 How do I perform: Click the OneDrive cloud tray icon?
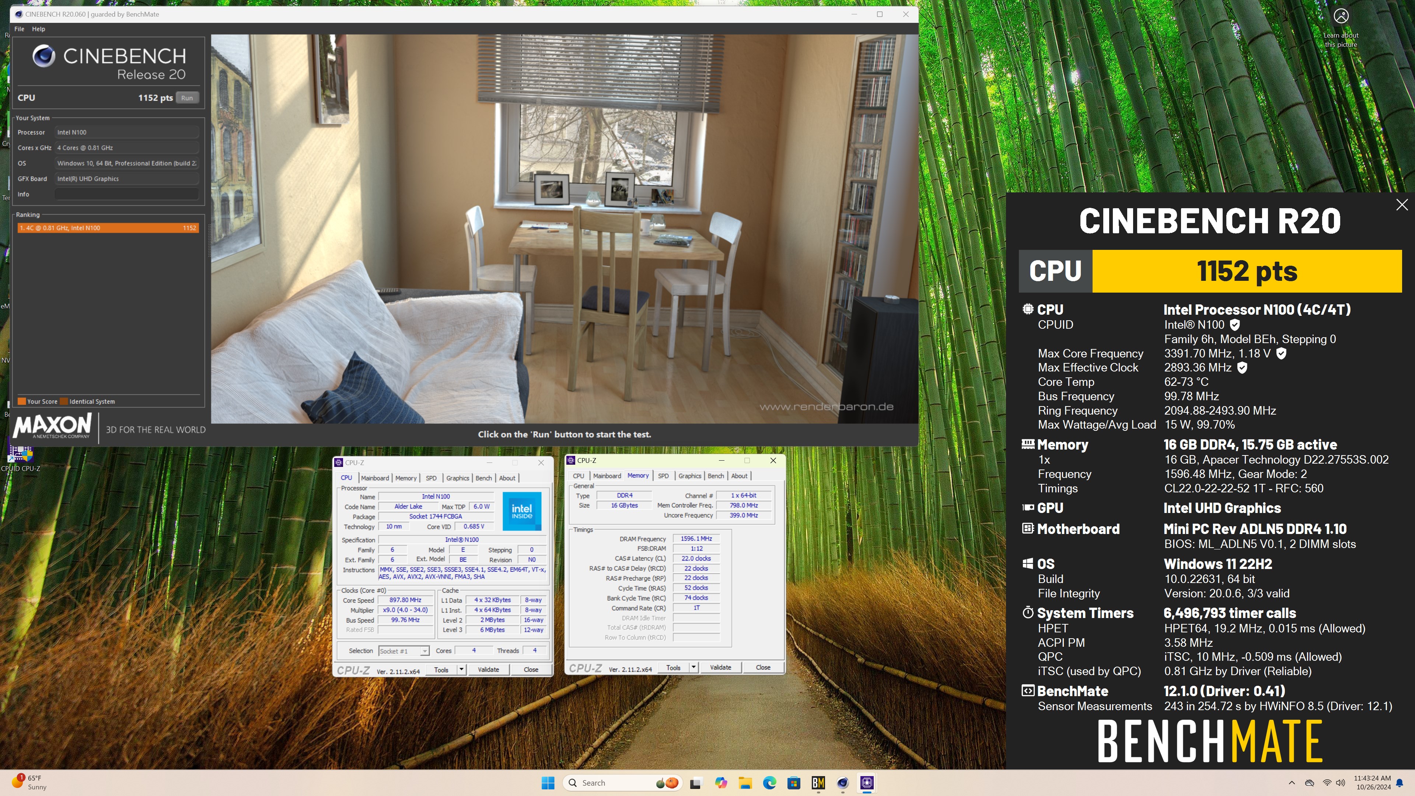[x=1310, y=783]
